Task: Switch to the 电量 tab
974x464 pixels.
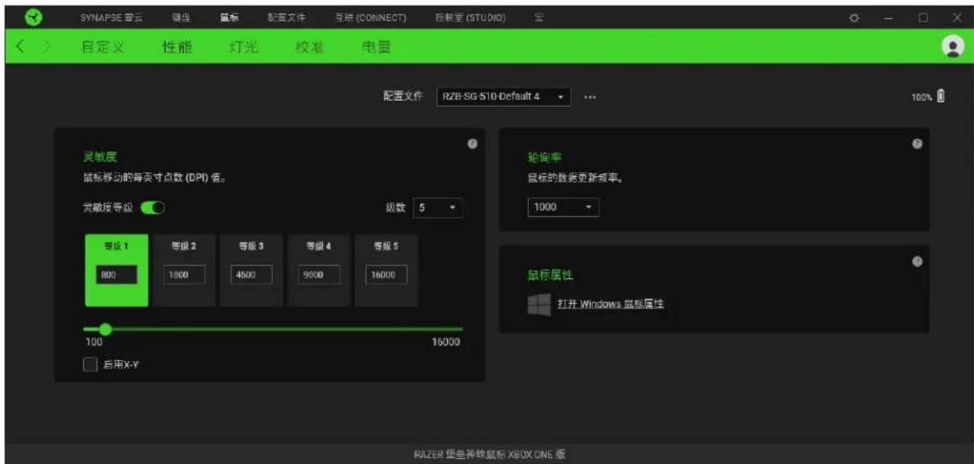Action: (x=375, y=47)
